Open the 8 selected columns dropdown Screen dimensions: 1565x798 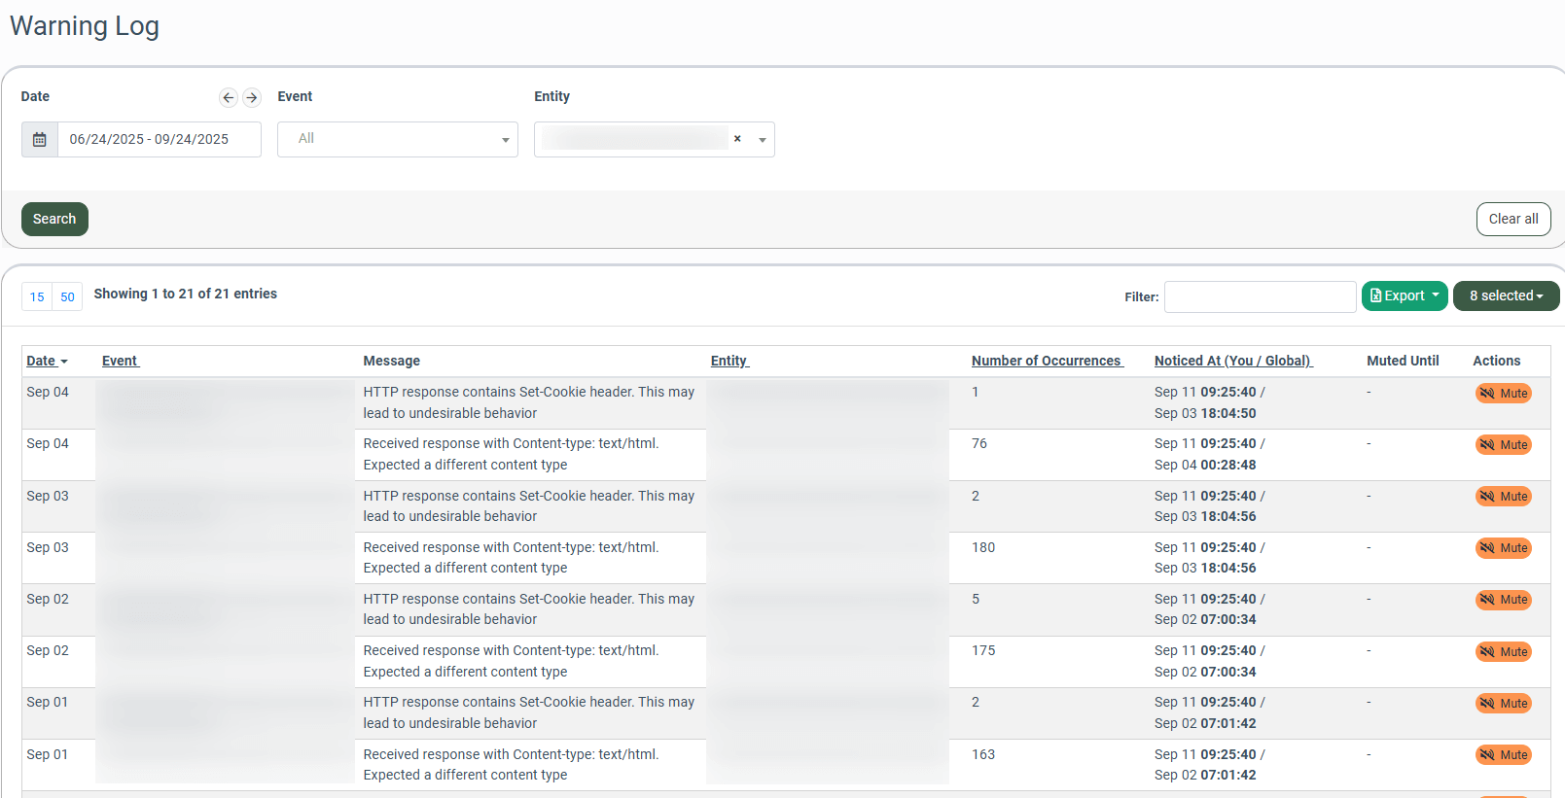(1505, 296)
